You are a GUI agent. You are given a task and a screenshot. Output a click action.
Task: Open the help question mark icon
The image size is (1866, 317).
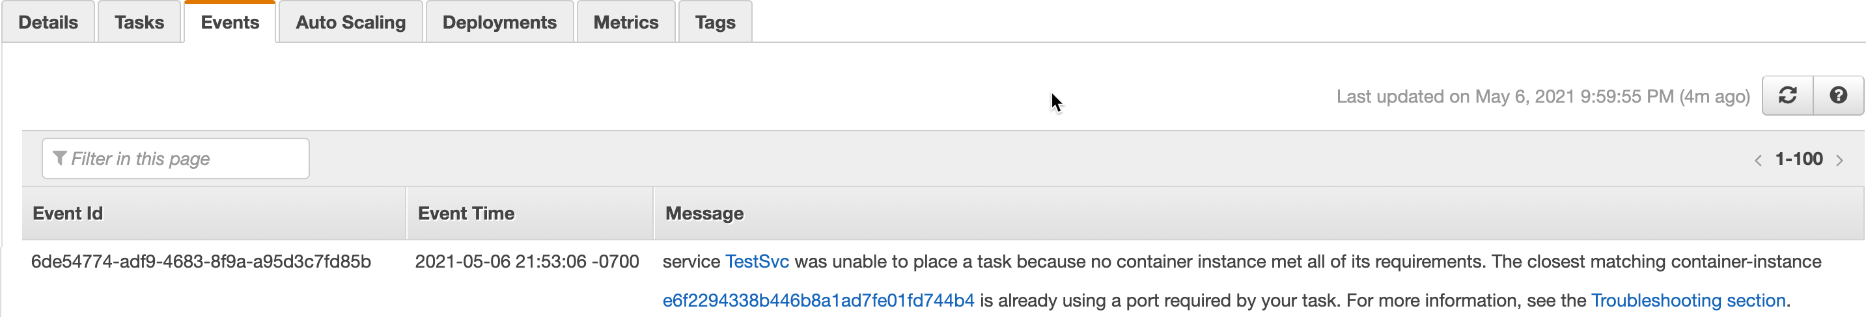pos(1838,95)
